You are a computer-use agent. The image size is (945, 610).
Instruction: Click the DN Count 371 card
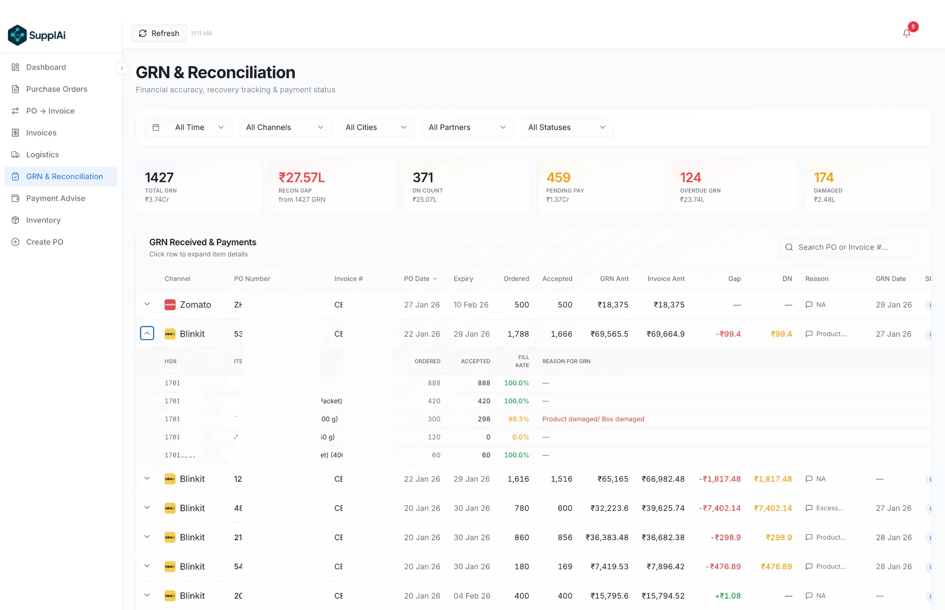point(467,186)
